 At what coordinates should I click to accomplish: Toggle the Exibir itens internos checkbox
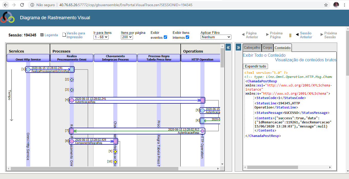click(187, 37)
